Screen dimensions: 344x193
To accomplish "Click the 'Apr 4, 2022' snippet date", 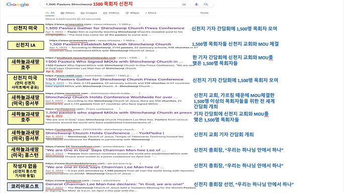I will pos(54,32).
